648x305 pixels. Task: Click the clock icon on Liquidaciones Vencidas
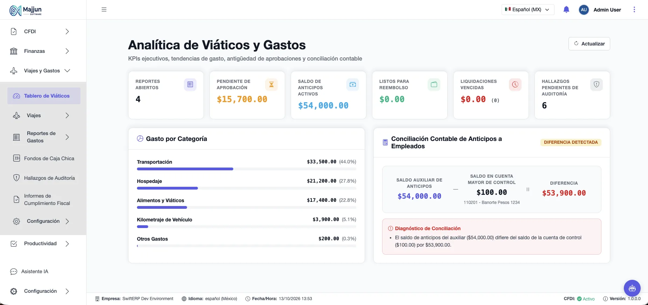[515, 84]
